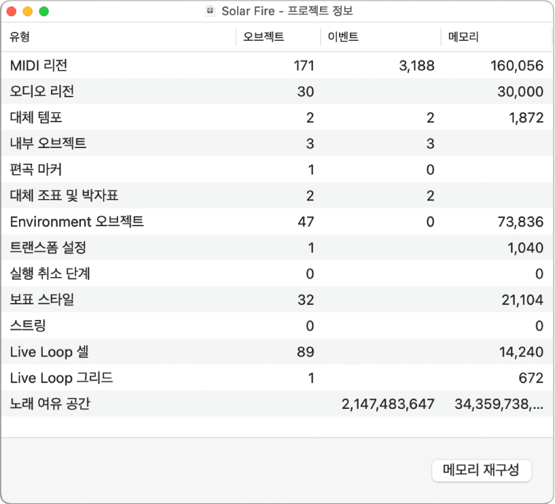The height and width of the screenshot is (504, 555).
Task: Click the 32 object count value
Action: tap(306, 300)
